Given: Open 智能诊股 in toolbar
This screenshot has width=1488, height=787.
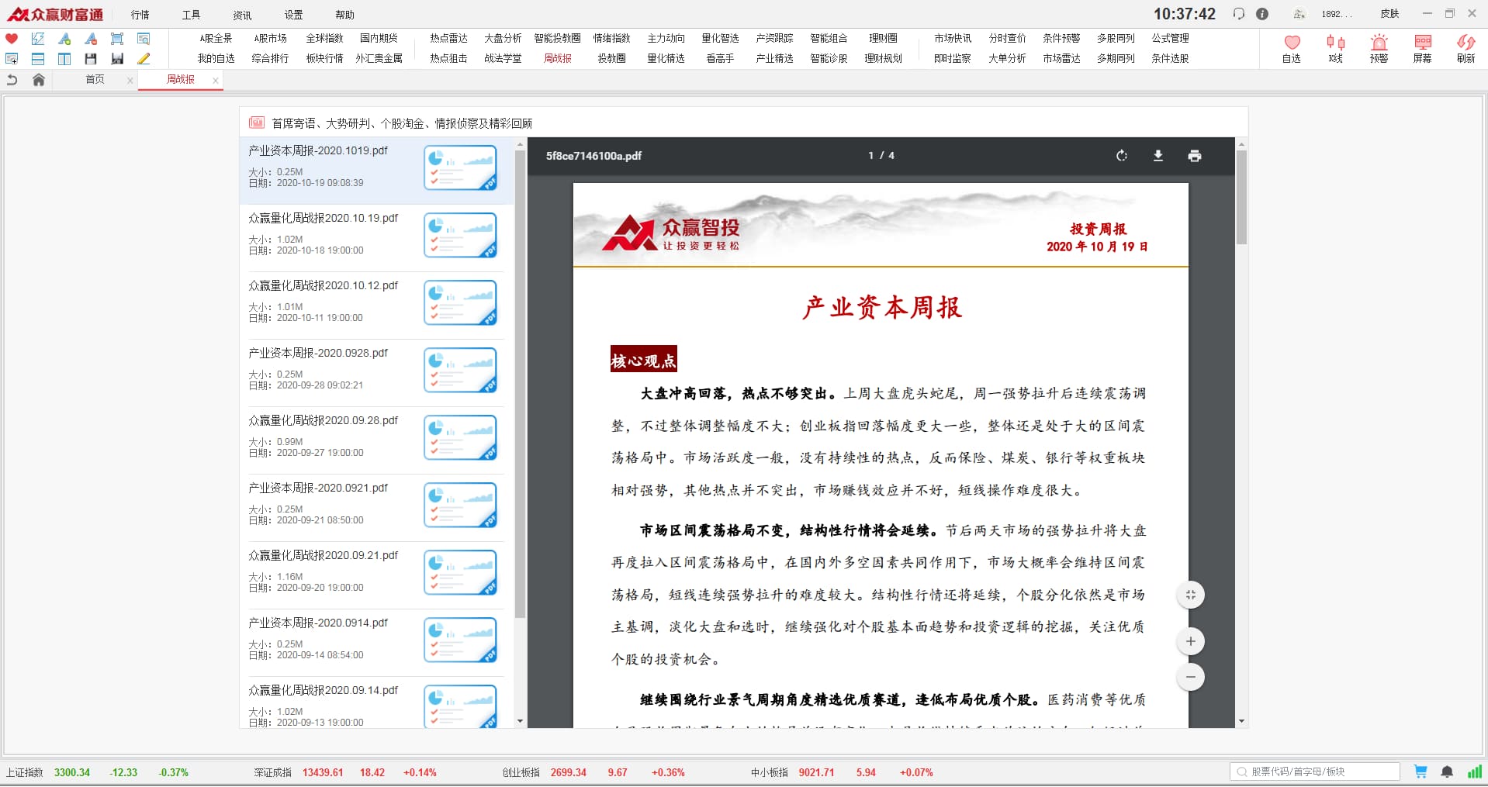Looking at the screenshot, I should coord(829,59).
